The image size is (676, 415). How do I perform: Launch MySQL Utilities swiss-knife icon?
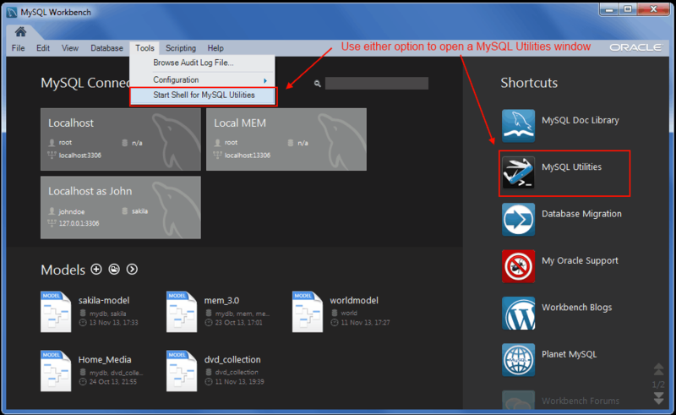coord(518,172)
